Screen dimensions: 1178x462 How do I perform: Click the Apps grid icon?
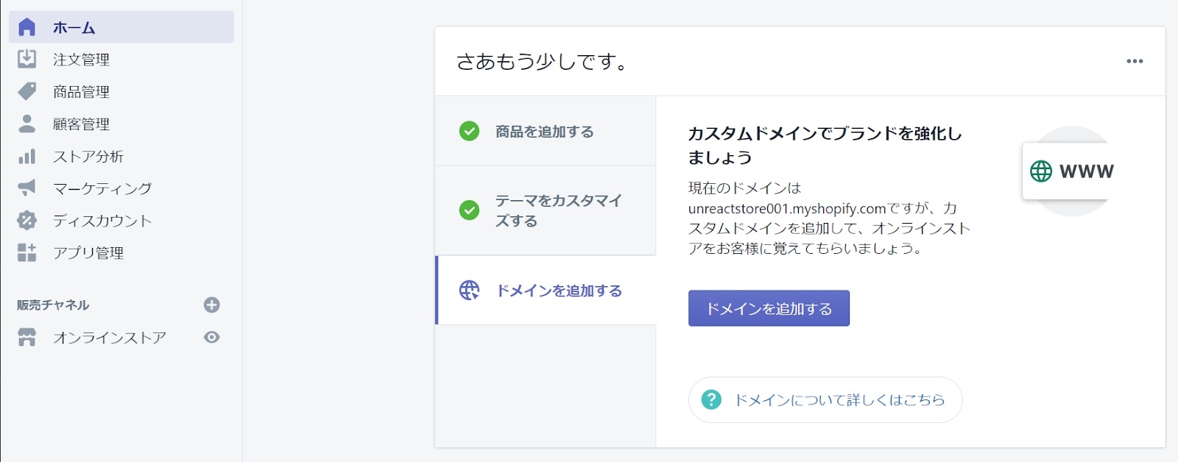tap(27, 252)
